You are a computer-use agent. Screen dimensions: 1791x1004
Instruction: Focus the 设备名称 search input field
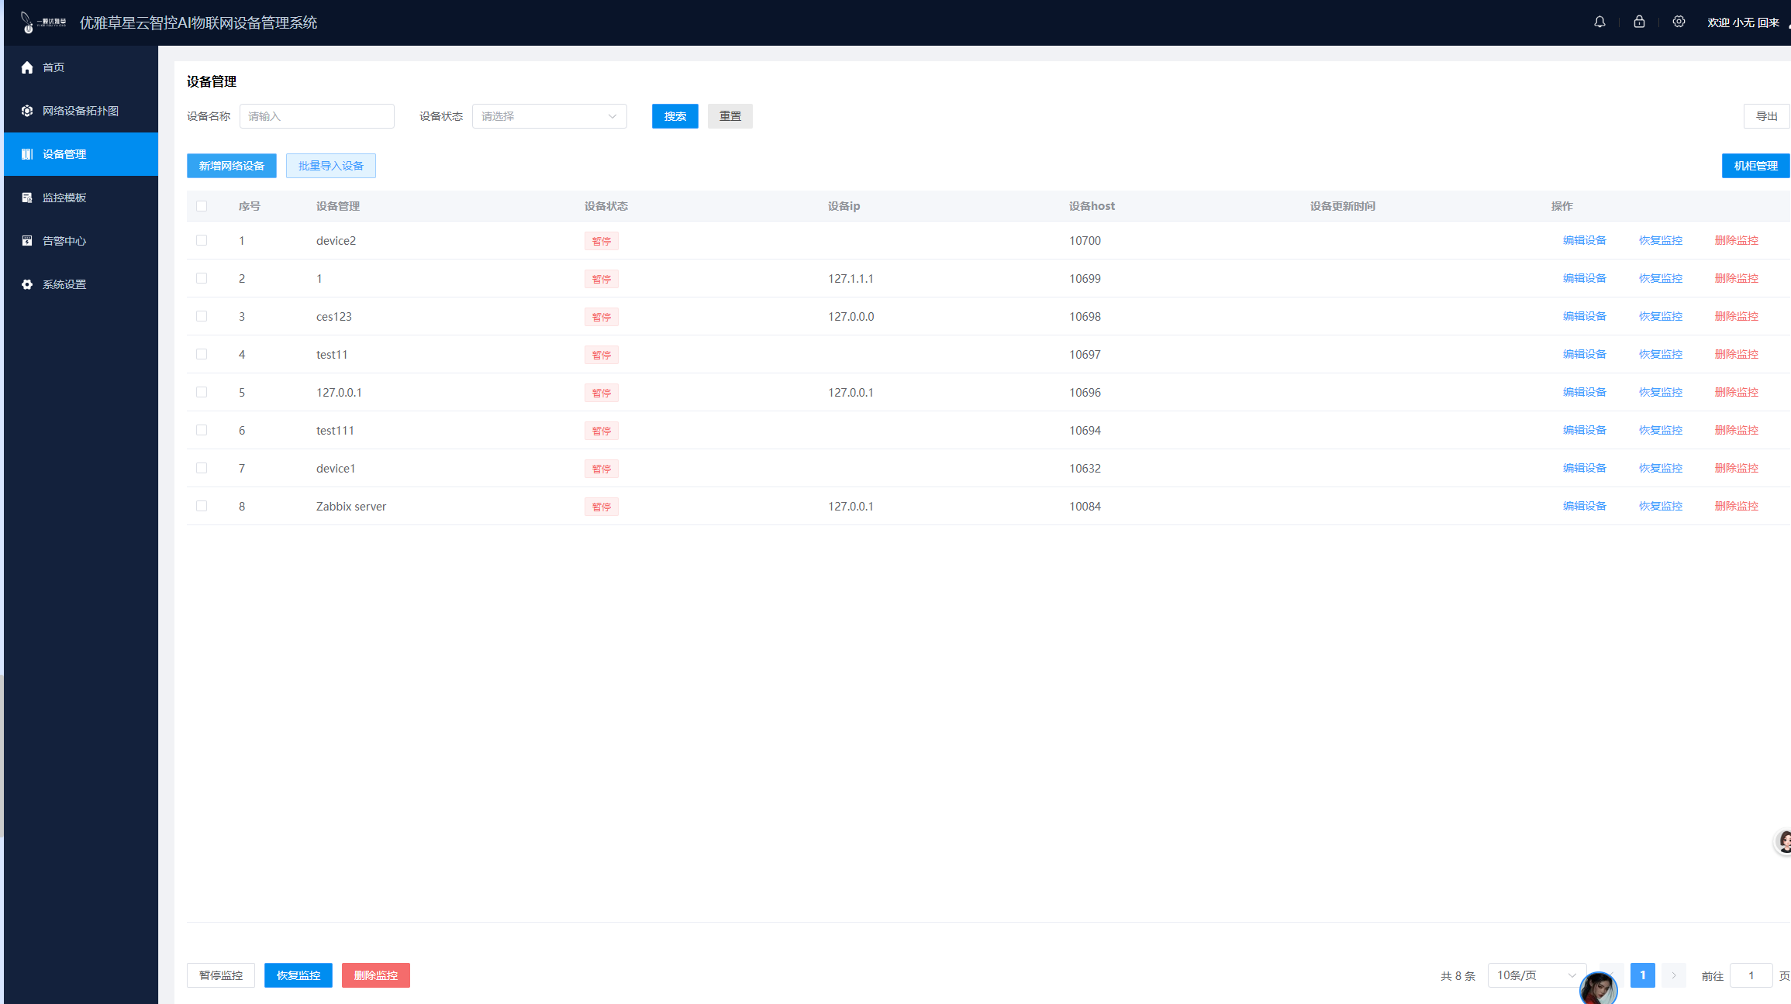[316, 116]
